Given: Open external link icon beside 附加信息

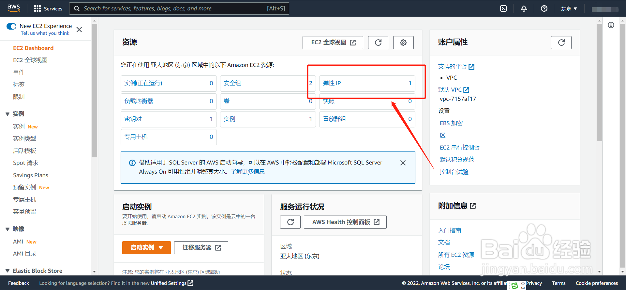Looking at the screenshot, I should pyautogui.click(x=473, y=206).
